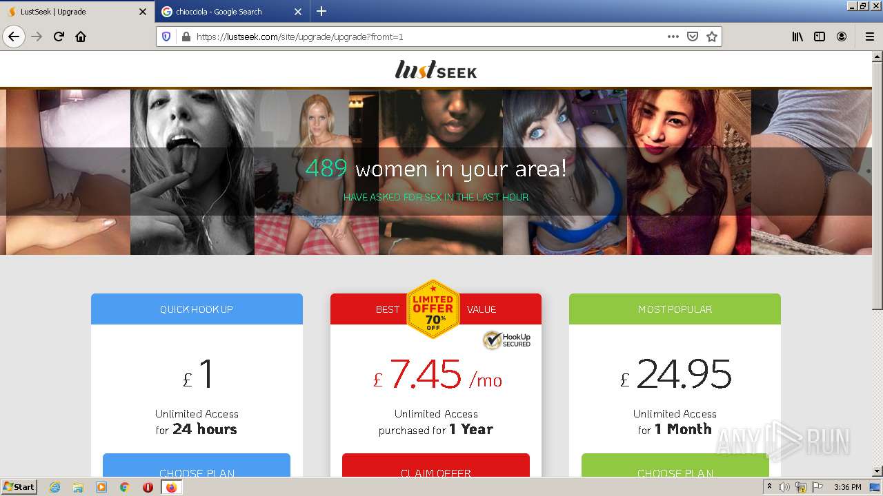View site security padlock information

tap(186, 37)
